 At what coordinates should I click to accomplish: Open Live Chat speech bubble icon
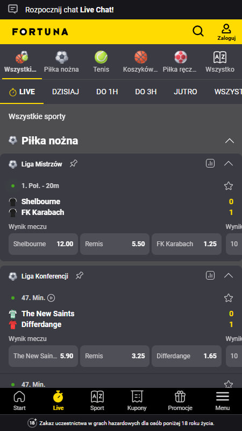[13, 9]
